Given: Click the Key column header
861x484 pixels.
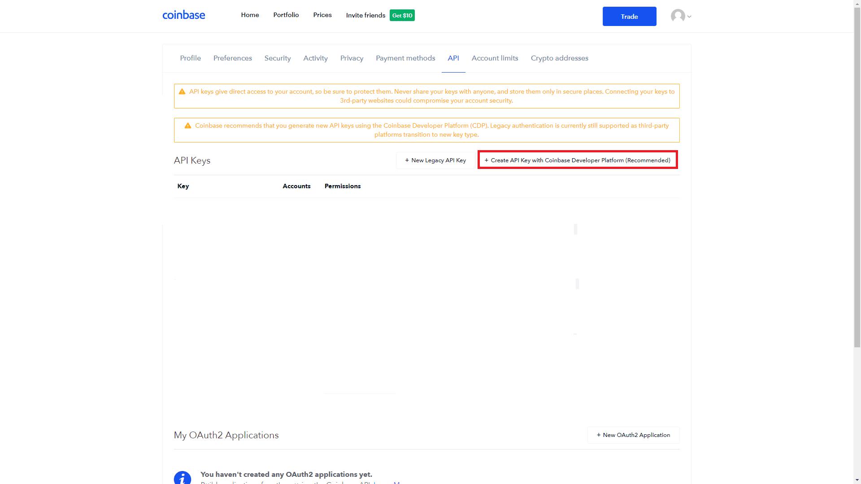Looking at the screenshot, I should click(x=183, y=186).
